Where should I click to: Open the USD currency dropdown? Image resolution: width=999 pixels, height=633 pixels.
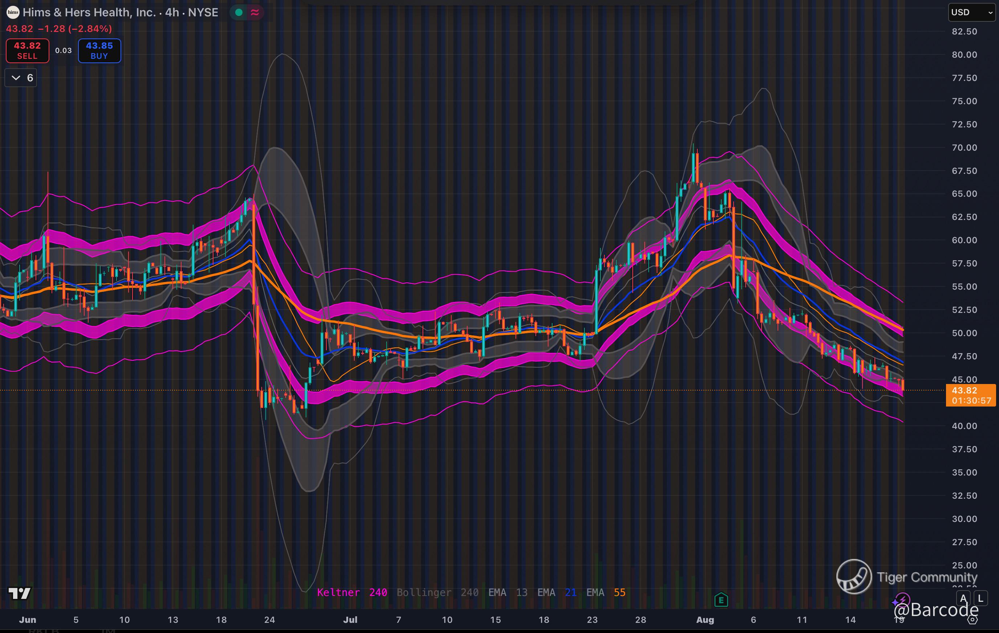pos(972,12)
